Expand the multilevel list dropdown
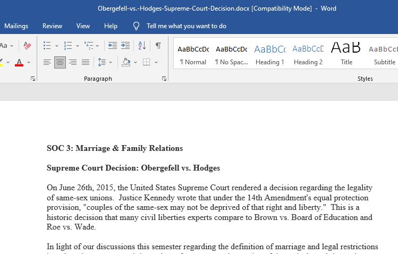The image size is (398, 254). click(97, 46)
